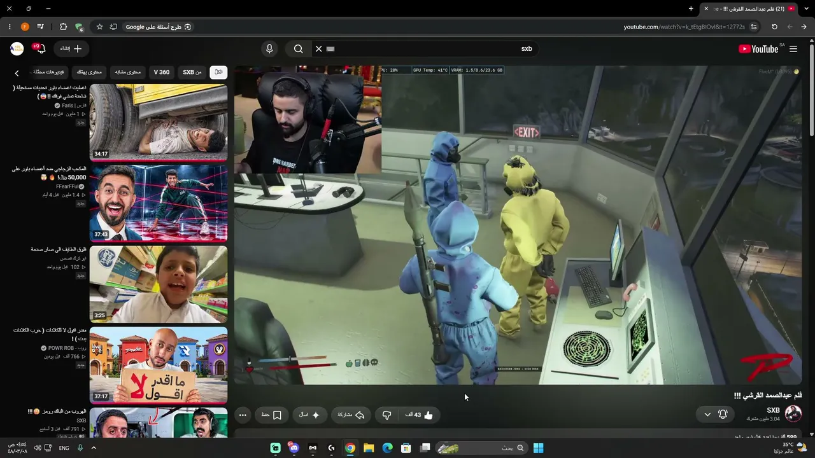
Task: Open the Create video button
Action: (x=71, y=49)
